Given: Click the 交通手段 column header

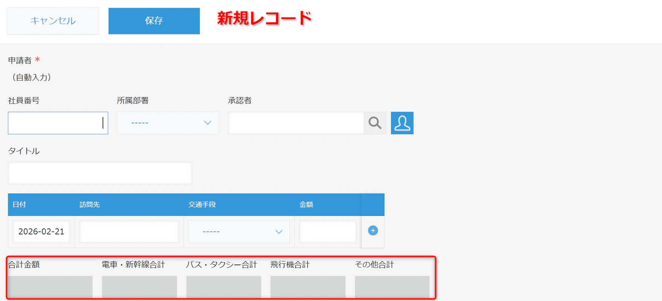Looking at the screenshot, I should click(202, 205).
